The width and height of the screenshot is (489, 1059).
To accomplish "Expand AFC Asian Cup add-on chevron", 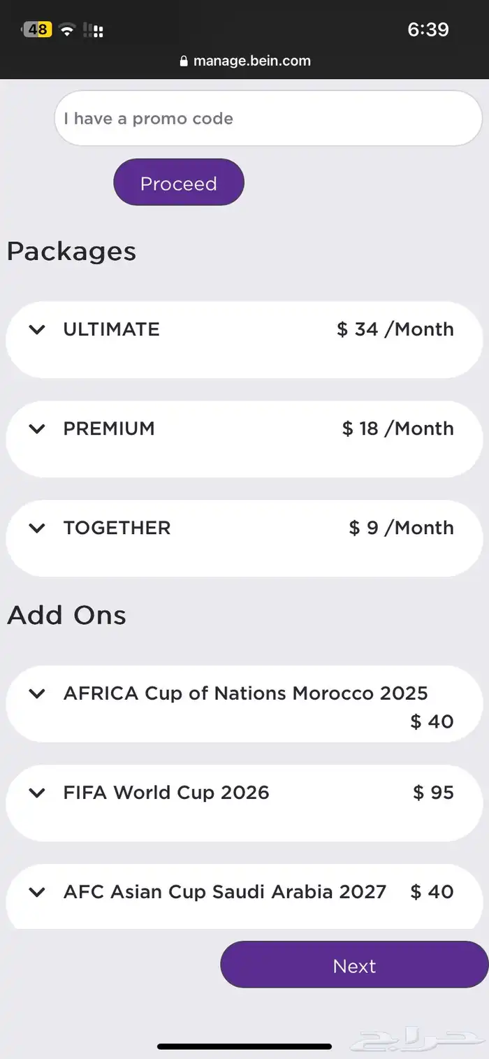I will pos(37,892).
